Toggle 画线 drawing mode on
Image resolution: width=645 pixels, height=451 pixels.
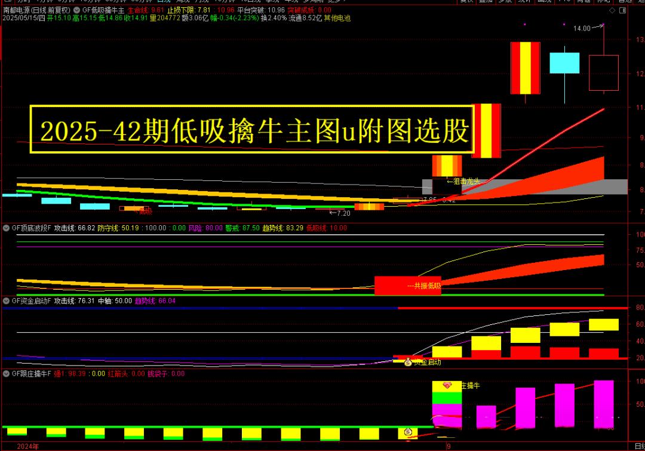coord(544,2)
